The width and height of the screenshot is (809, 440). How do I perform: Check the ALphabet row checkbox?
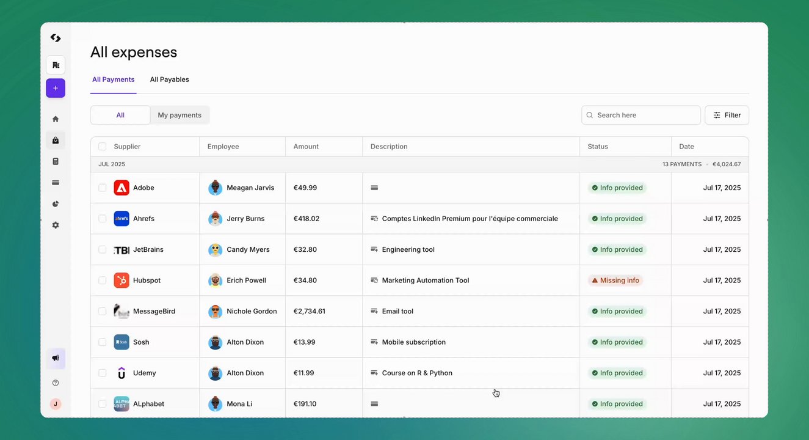click(x=103, y=404)
